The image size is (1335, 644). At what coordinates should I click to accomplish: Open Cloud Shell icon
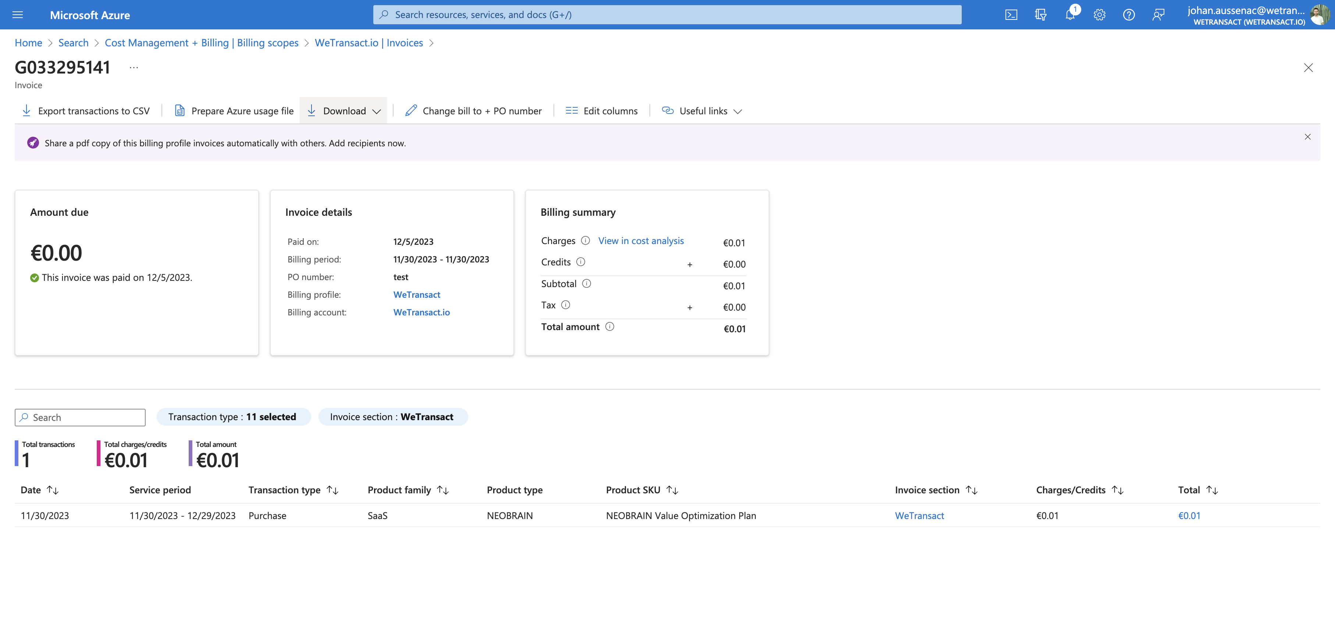1011,14
